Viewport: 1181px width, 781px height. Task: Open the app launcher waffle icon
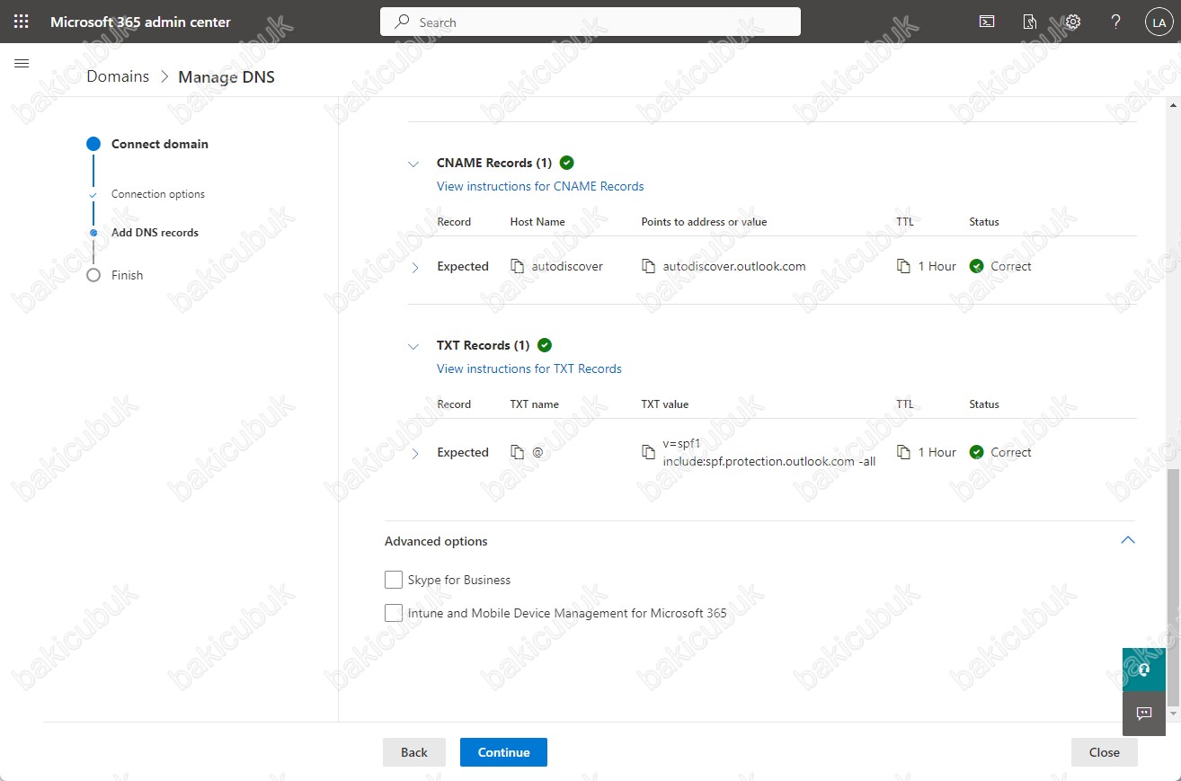pos(22,22)
